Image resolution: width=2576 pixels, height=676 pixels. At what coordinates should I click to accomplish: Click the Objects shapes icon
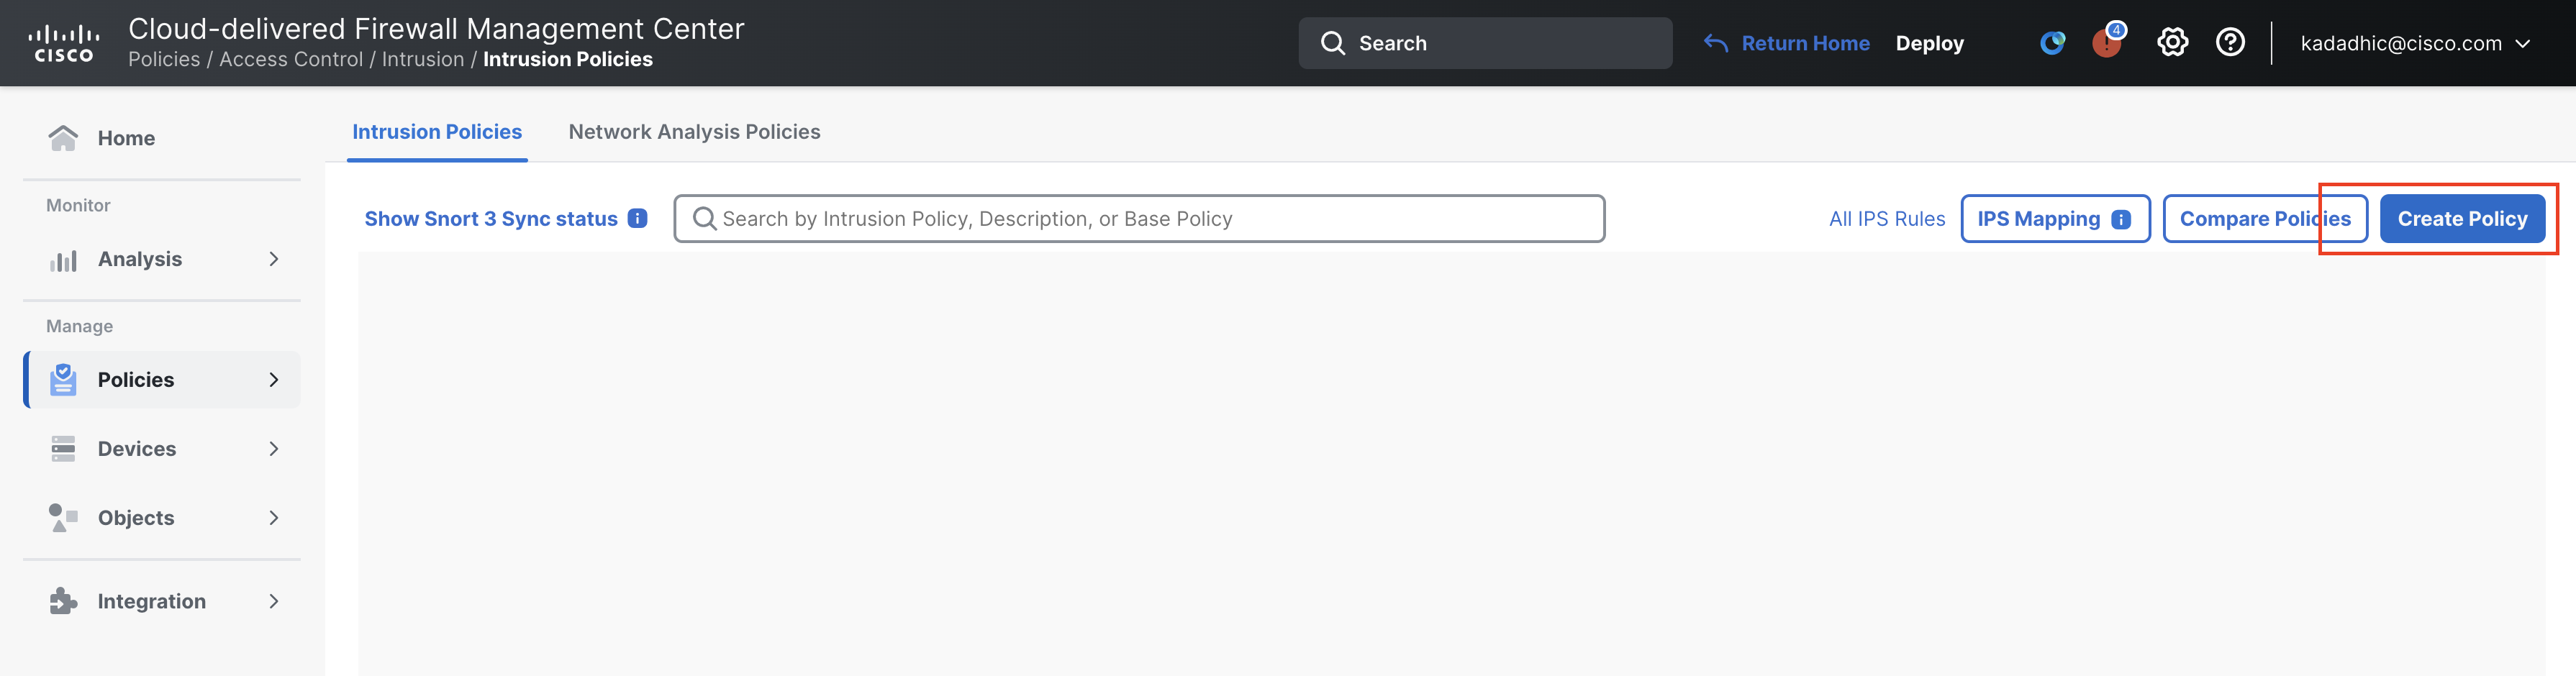[x=63, y=518]
